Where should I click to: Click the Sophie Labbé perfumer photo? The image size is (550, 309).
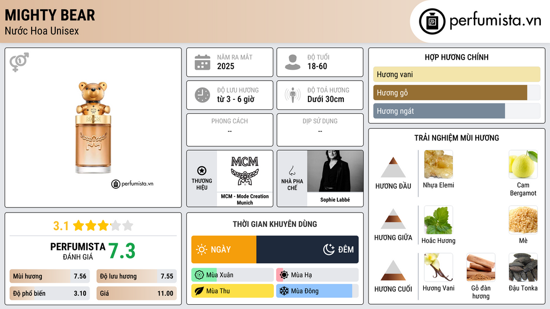[335, 171]
